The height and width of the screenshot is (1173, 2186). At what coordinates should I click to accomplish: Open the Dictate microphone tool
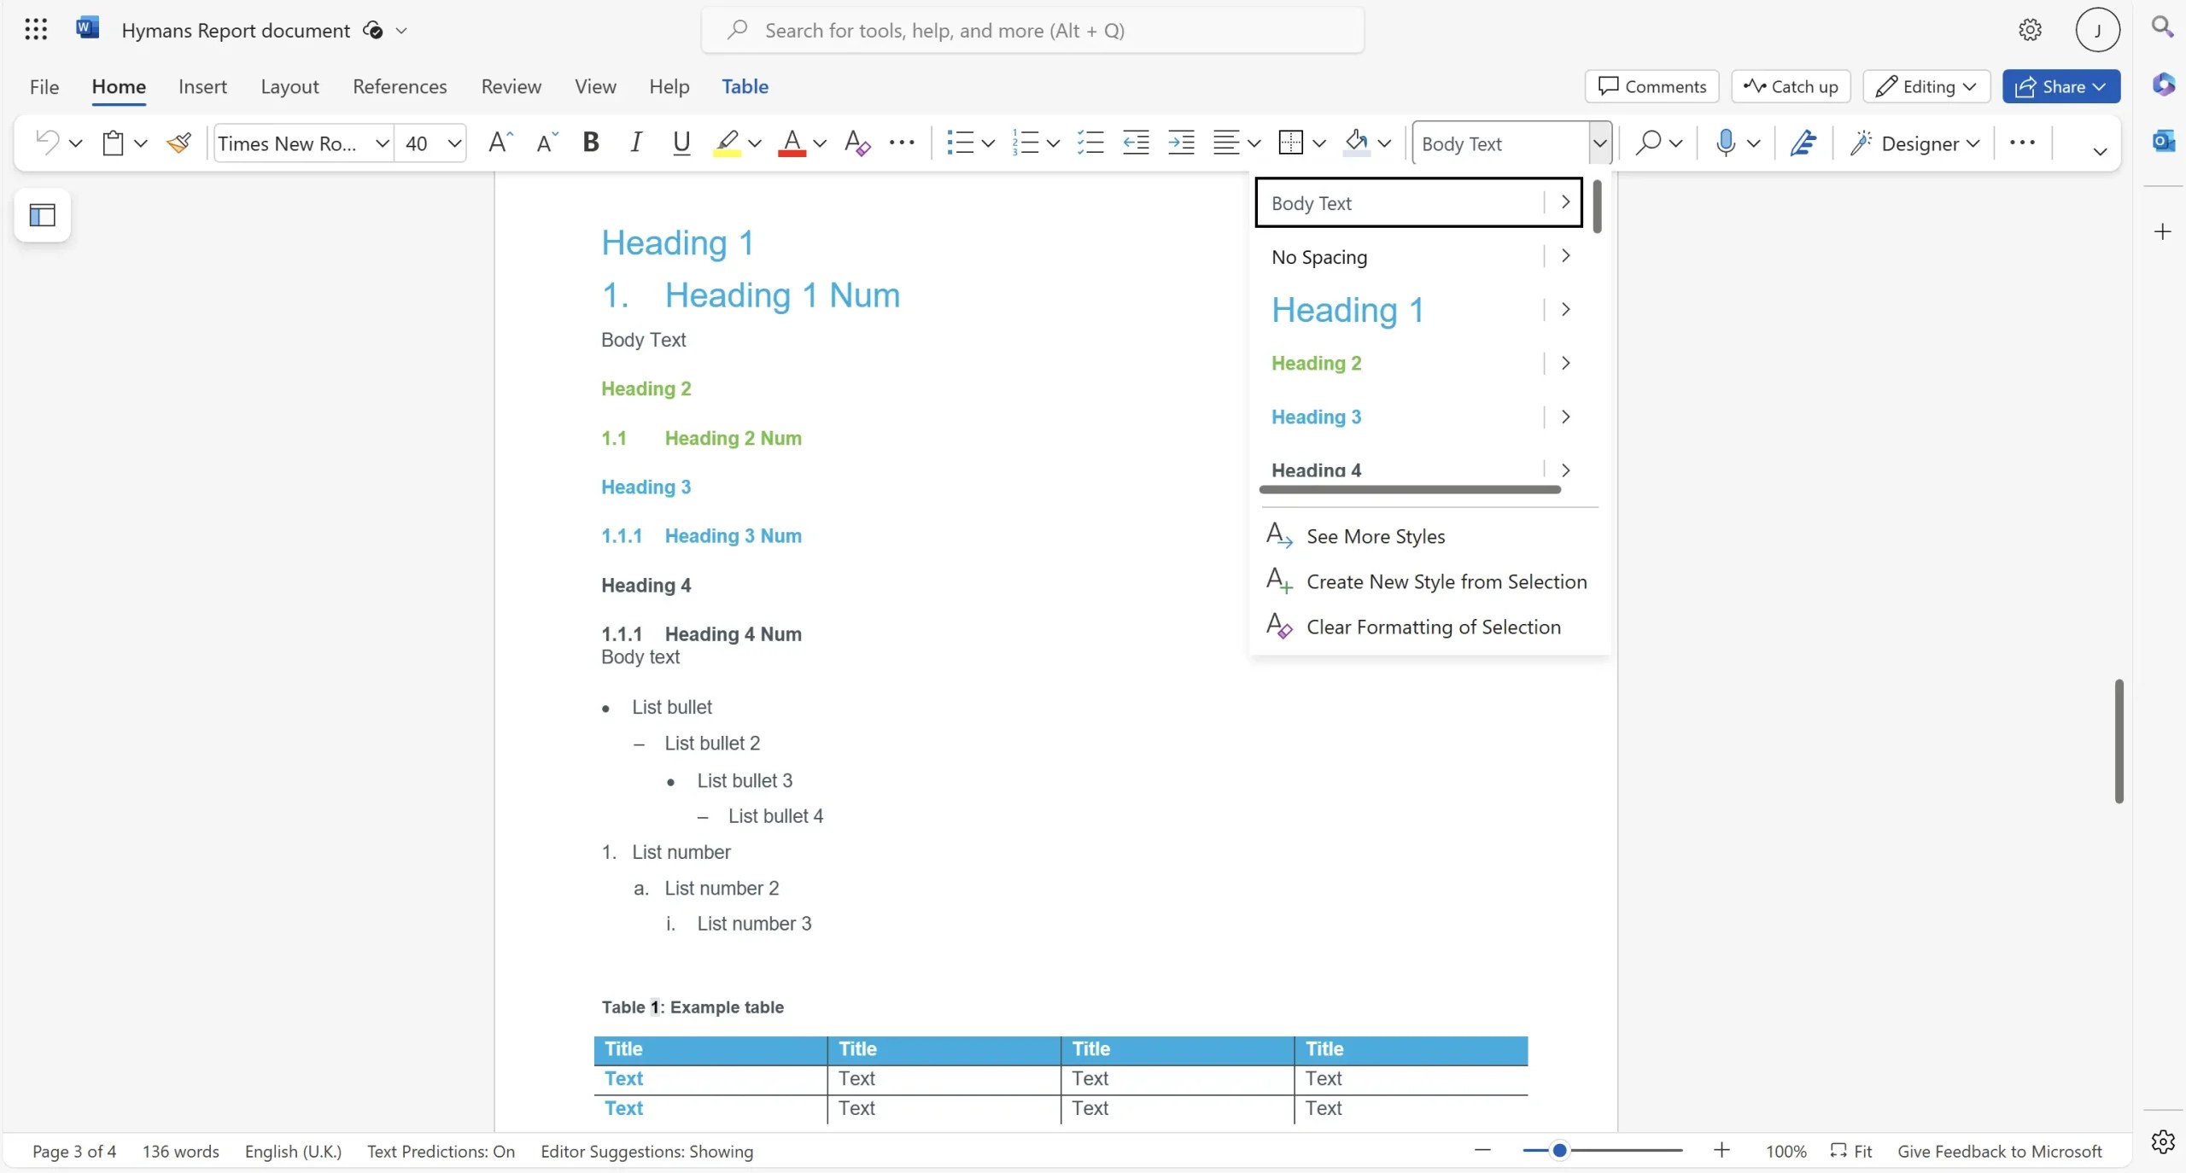point(1725,143)
